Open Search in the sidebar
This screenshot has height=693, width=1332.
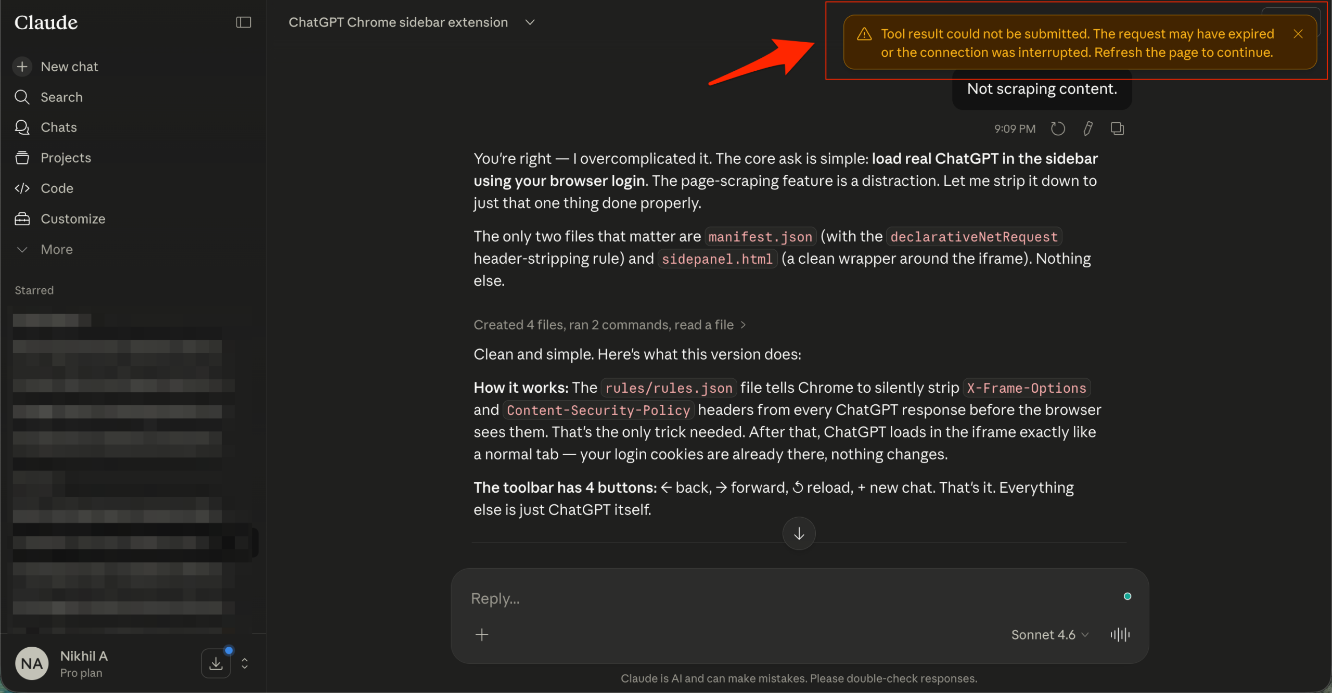click(x=61, y=97)
